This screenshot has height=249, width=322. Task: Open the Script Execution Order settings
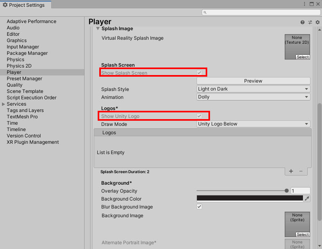pyautogui.click(x=31, y=98)
